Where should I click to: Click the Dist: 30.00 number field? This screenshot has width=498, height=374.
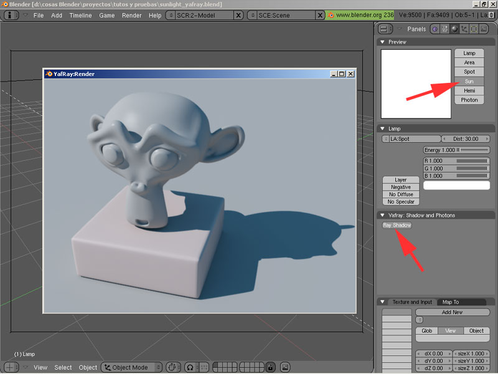[x=466, y=138]
